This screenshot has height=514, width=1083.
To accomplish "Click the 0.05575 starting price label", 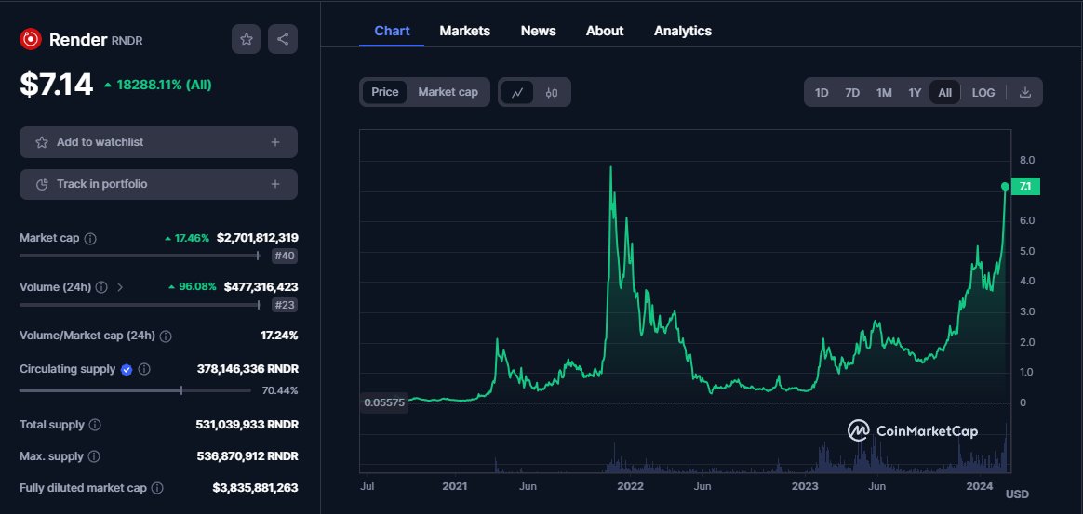I will click(x=384, y=402).
